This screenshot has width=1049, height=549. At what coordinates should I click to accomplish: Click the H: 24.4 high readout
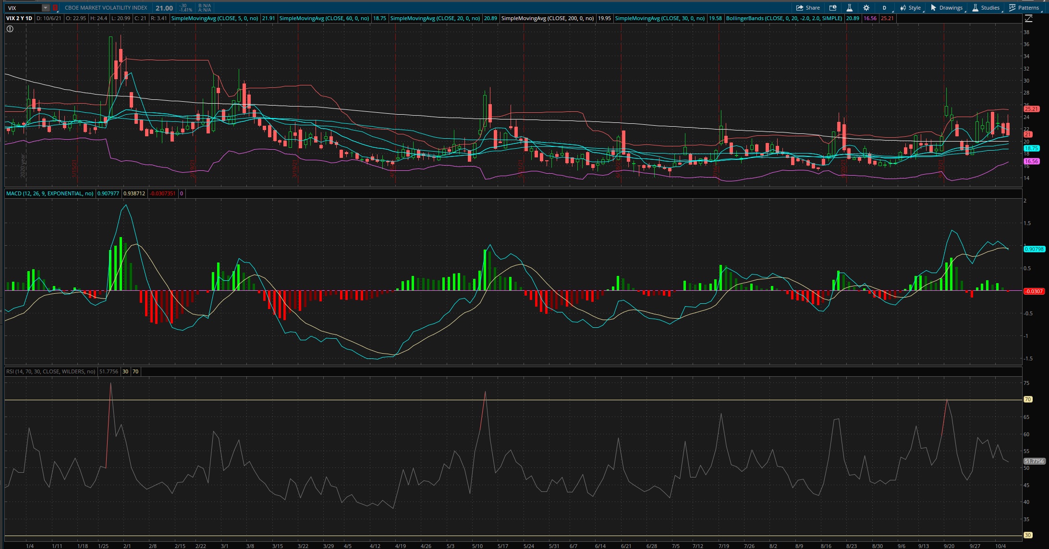pyautogui.click(x=98, y=18)
